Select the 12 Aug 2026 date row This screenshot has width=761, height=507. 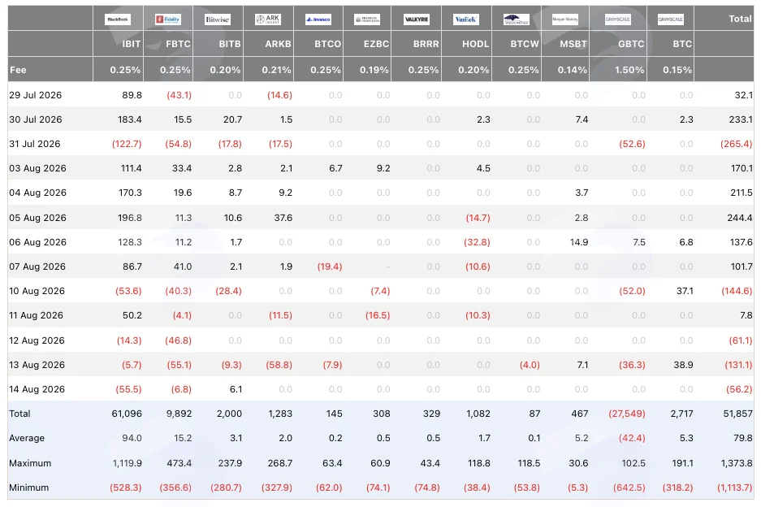[x=380, y=340]
